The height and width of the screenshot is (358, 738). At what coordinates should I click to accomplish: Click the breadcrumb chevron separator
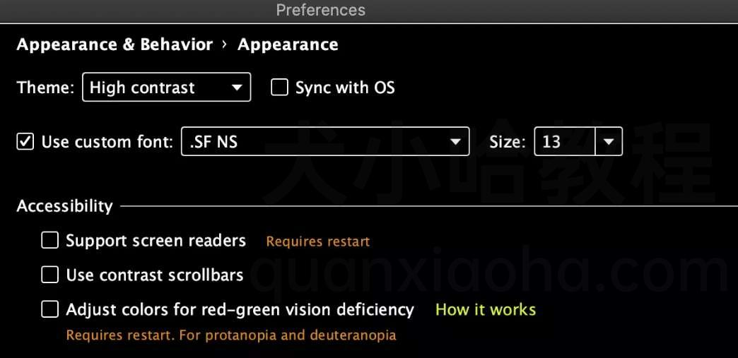225,44
